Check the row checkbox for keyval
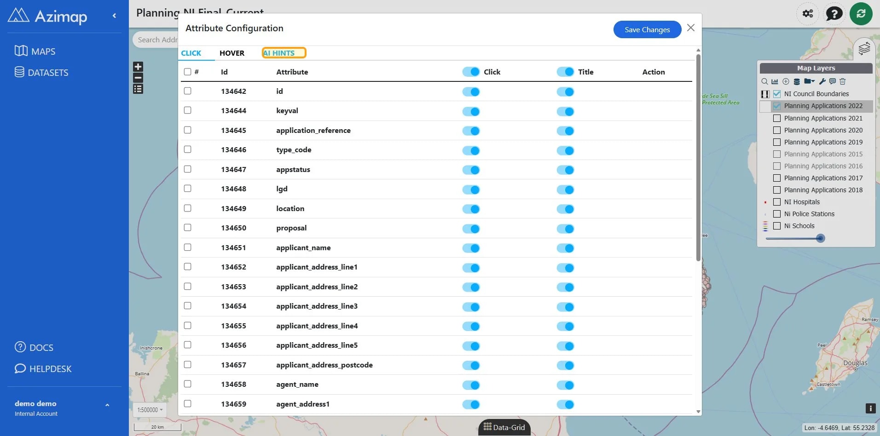 pos(187,110)
